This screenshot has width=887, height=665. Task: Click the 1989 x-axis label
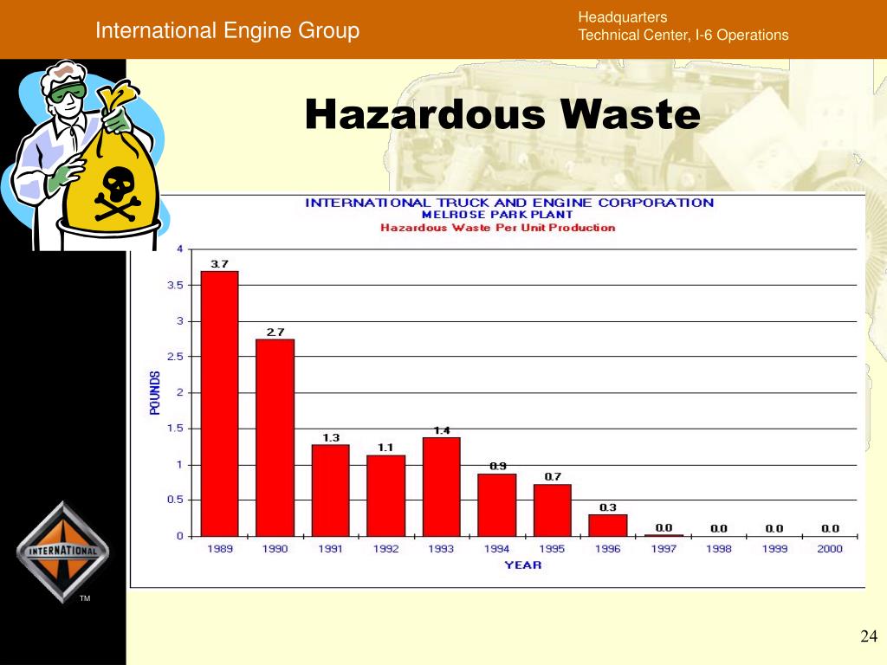[219, 548]
